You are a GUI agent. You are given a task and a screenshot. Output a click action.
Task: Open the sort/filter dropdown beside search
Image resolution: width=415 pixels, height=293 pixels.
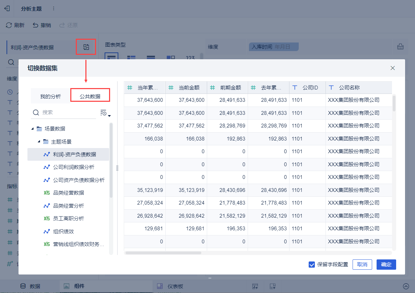point(105,113)
